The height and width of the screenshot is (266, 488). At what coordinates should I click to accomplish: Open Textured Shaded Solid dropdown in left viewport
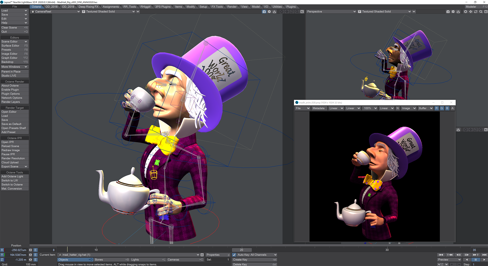(108, 11)
